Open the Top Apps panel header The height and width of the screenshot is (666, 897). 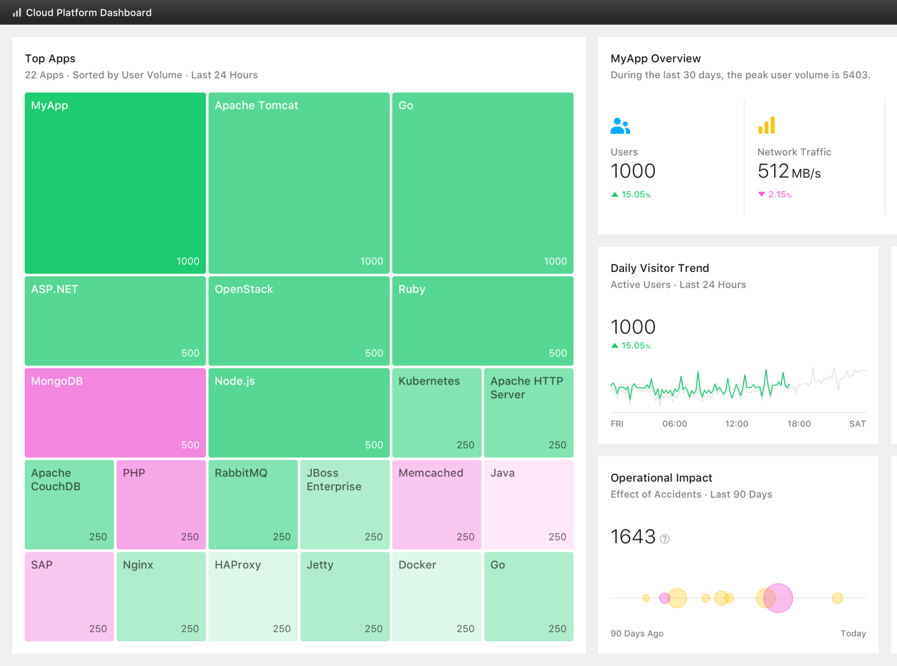(50, 58)
